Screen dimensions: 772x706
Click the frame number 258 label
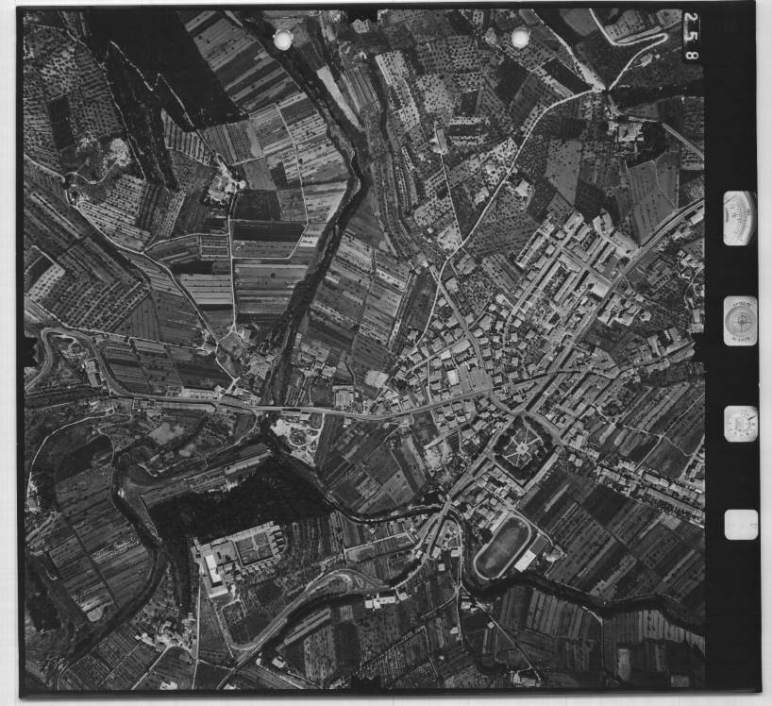point(693,35)
